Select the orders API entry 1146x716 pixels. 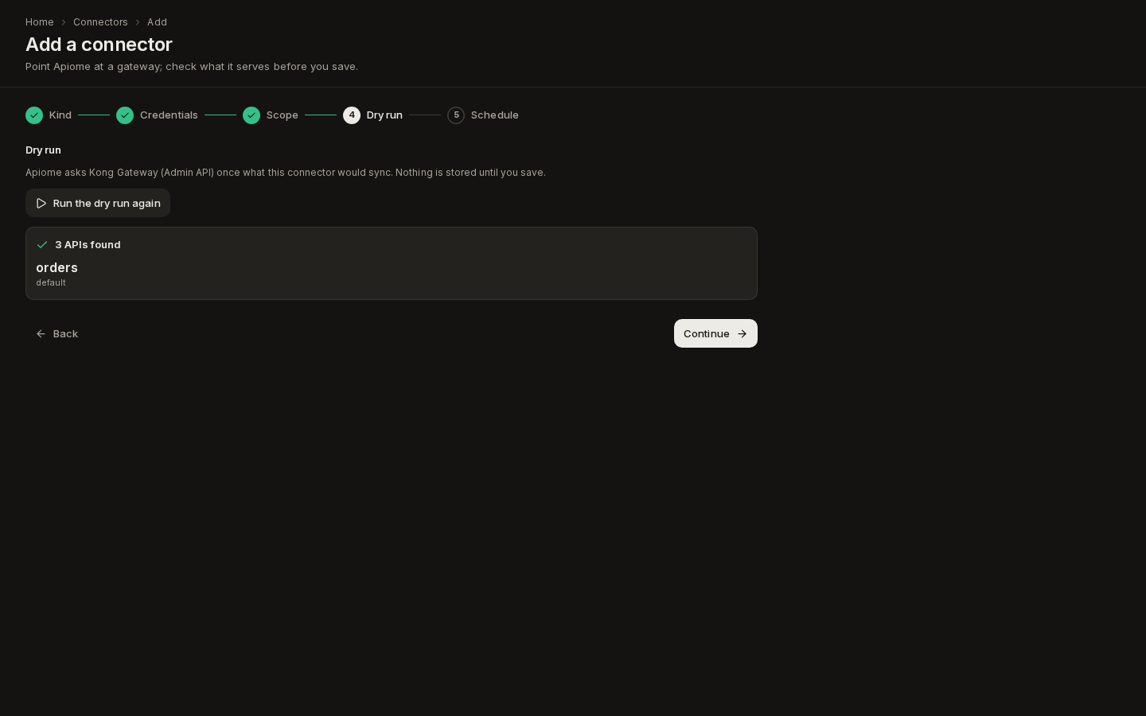(x=57, y=268)
